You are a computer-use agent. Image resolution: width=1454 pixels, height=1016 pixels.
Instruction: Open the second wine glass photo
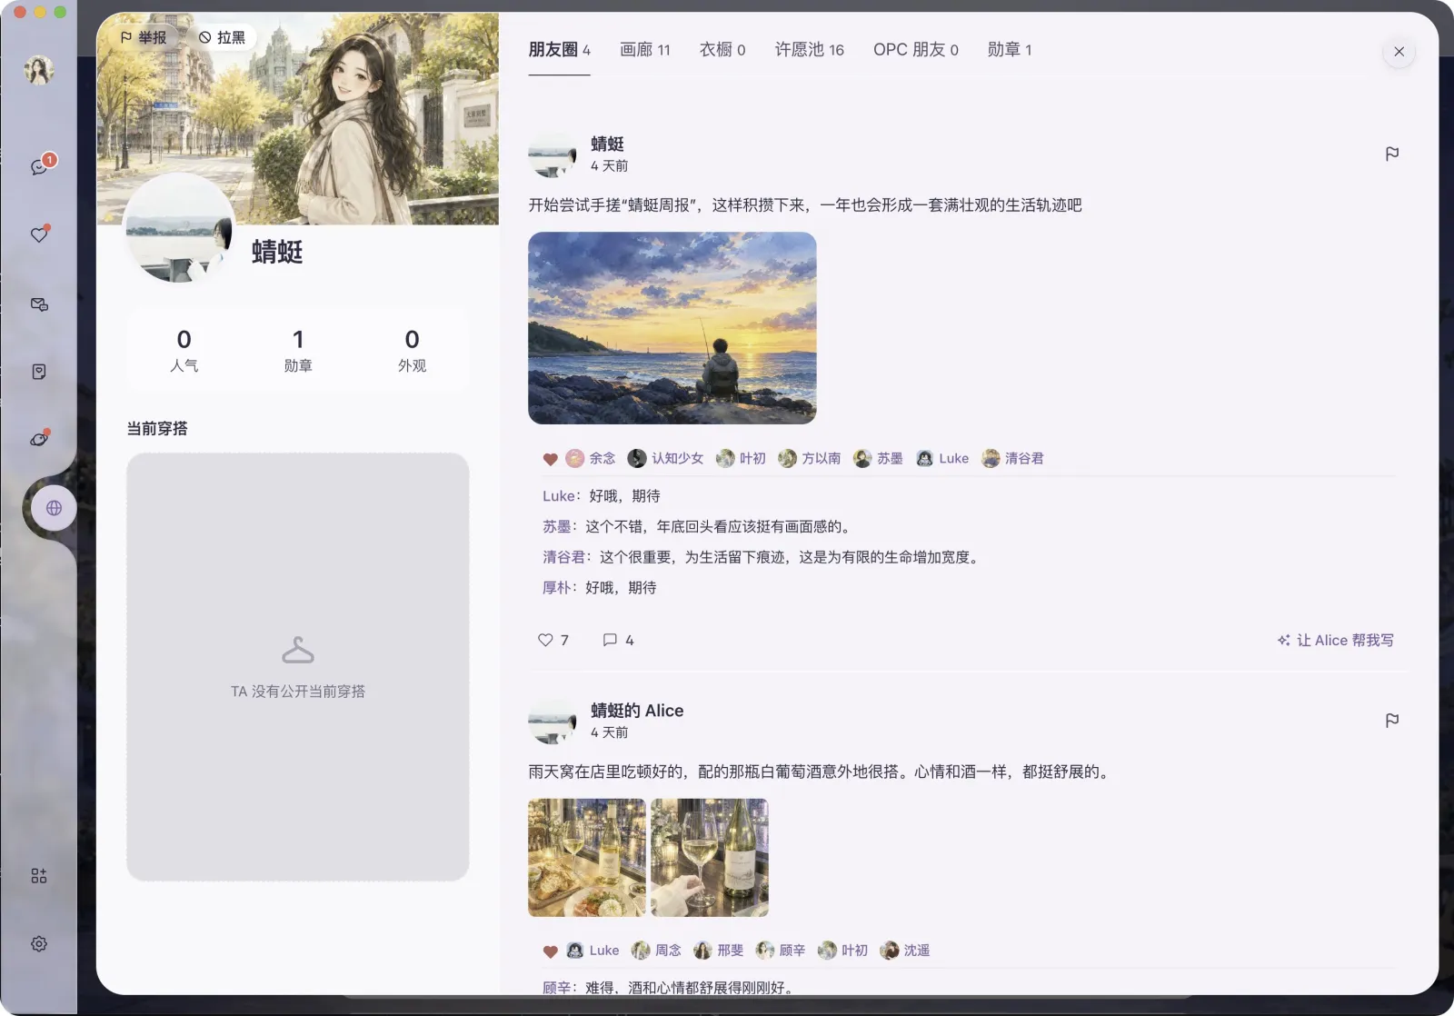[x=710, y=857]
